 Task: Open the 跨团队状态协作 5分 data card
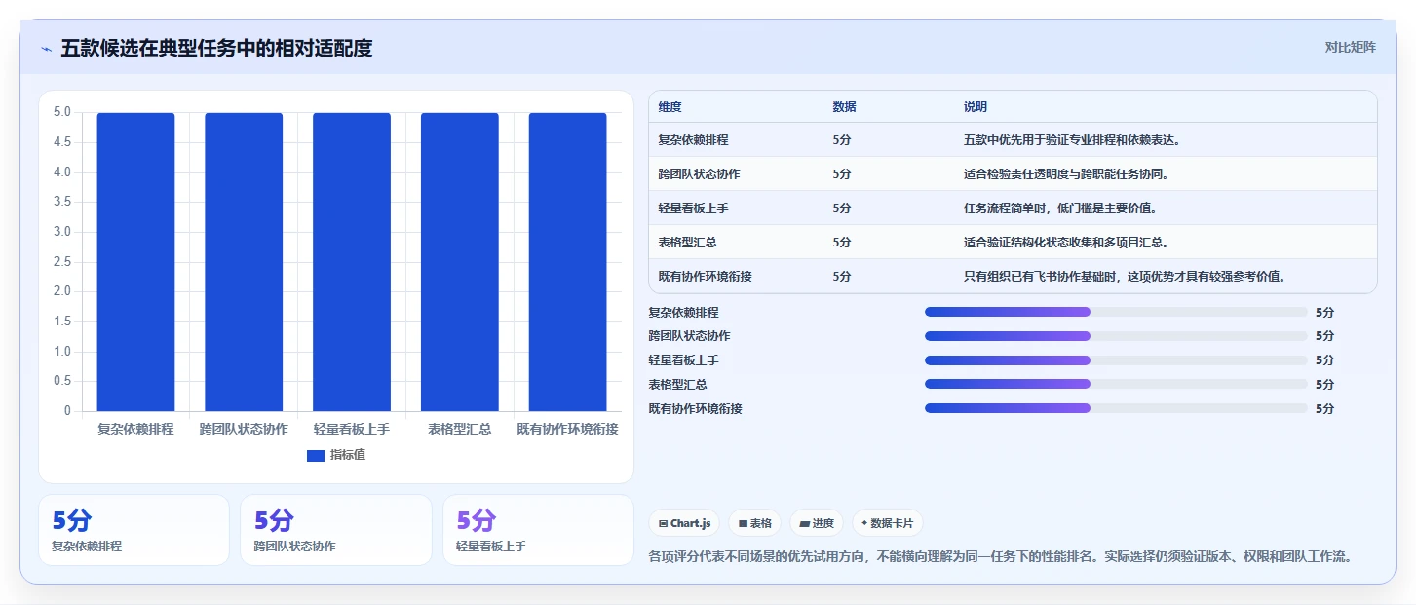[336, 530]
